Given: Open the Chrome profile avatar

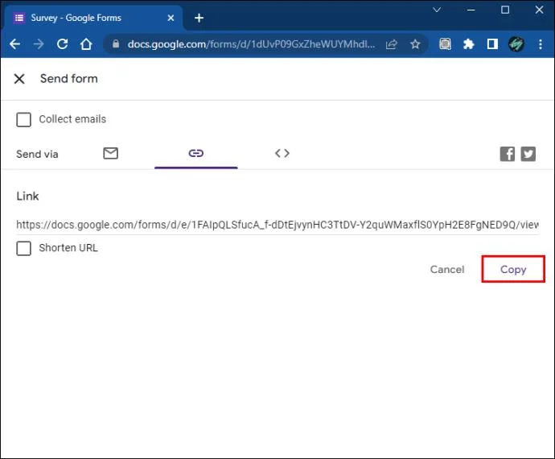Looking at the screenshot, I should tap(516, 44).
